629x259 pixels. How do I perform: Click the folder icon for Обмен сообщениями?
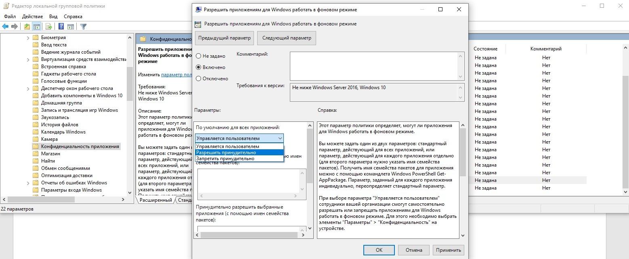coord(35,168)
